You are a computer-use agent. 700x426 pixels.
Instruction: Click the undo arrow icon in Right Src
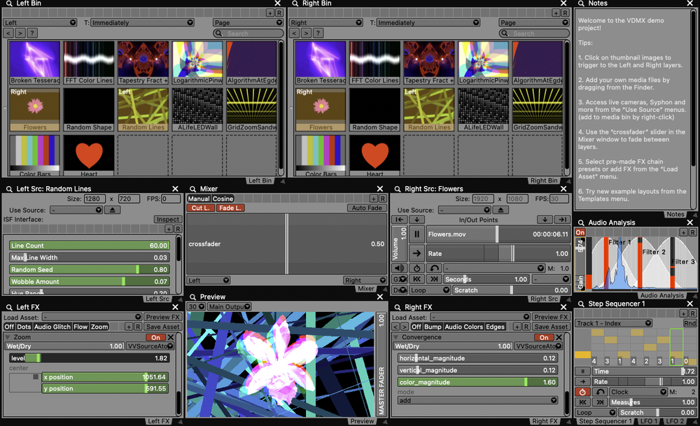tap(434, 268)
